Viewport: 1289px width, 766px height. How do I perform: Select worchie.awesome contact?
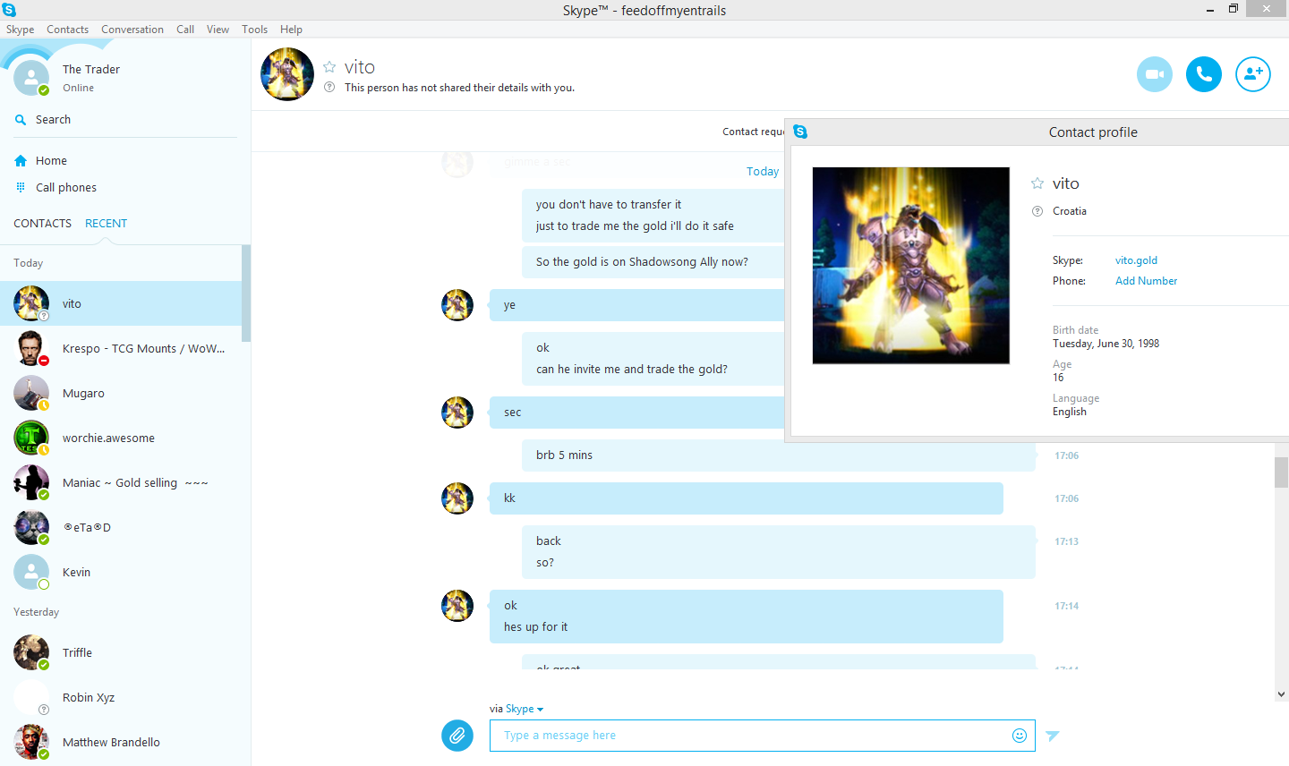coord(121,438)
